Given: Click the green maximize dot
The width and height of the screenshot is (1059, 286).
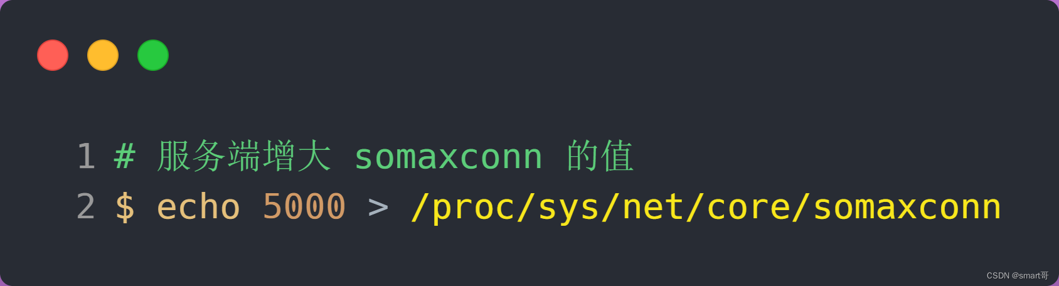Looking at the screenshot, I should [x=153, y=55].
